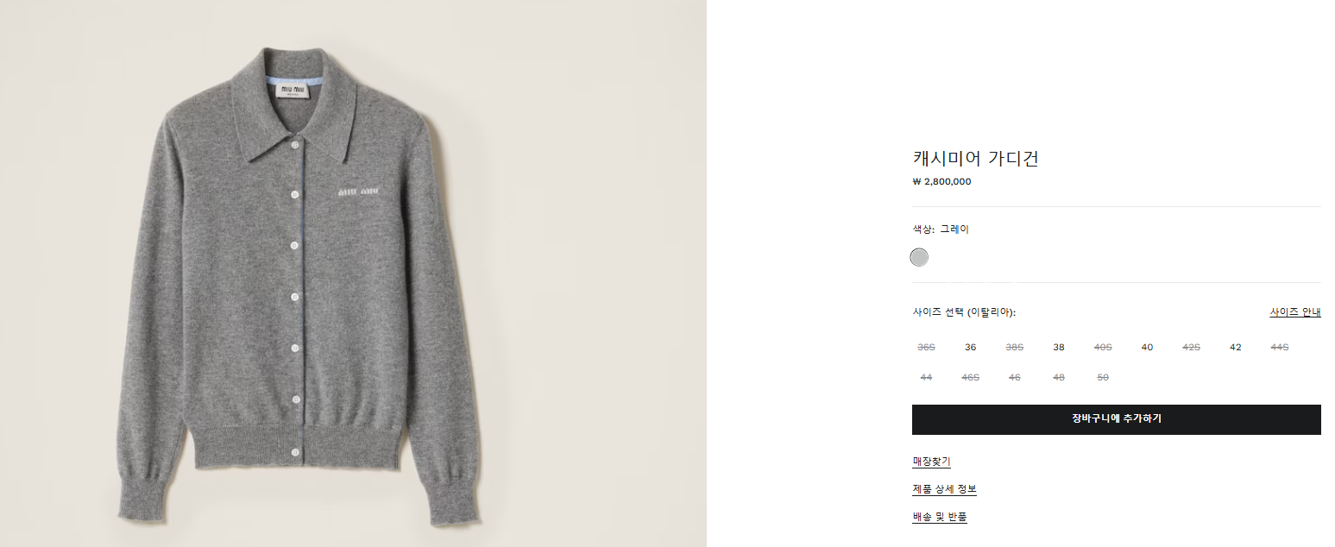This screenshot has height=547, width=1335.
Task: Open the 매장찾기 store finder link
Action: coord(931,462)
